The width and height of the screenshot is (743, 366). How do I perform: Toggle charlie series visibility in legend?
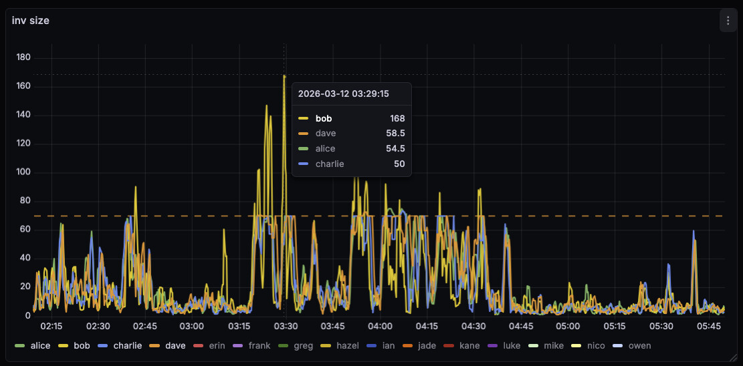pos(127,345)
